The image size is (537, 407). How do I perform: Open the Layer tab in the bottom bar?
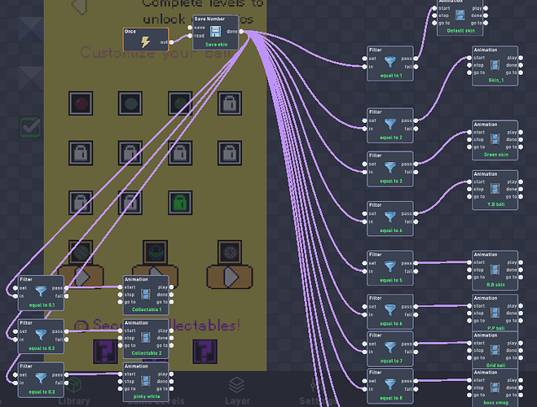pos(237,392)
